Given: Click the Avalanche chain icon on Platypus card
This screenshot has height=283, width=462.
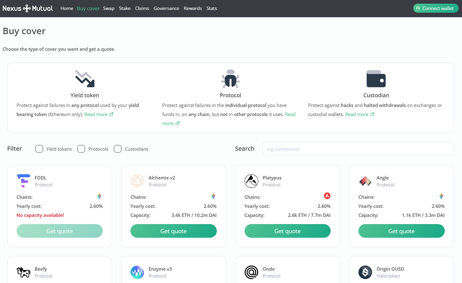Looking at the screenshot, I should click(x=327, y=196).
